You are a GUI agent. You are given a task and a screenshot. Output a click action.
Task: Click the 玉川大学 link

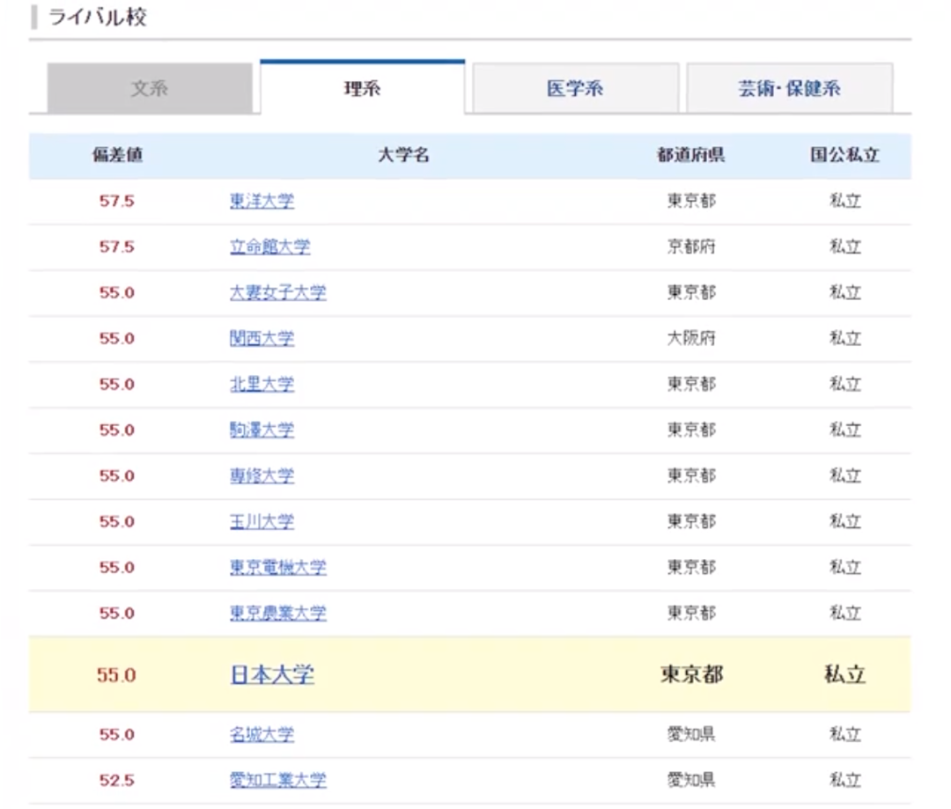coord(262,521)
